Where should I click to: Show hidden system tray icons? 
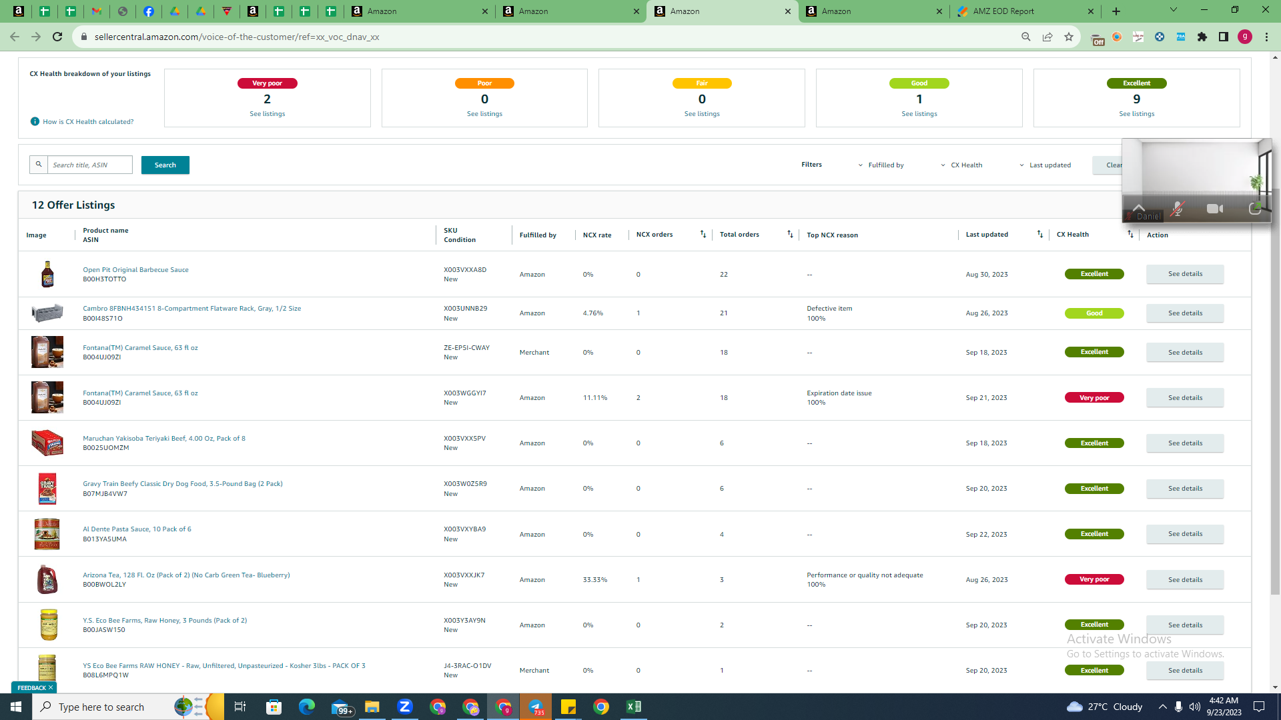tap(1163, 707)
